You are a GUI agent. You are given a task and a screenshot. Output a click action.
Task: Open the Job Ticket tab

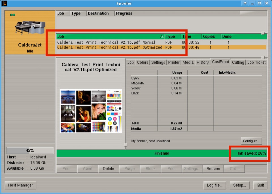pos(256,62)
